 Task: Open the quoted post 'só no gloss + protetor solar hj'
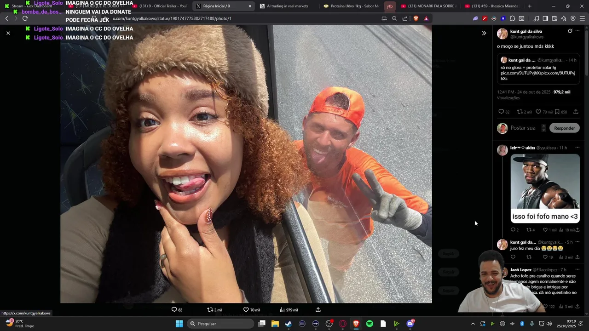tap(538, 69)
